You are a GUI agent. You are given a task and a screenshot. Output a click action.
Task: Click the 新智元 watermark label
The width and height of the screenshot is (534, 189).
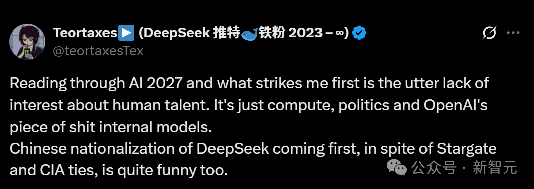click(495, 168)
